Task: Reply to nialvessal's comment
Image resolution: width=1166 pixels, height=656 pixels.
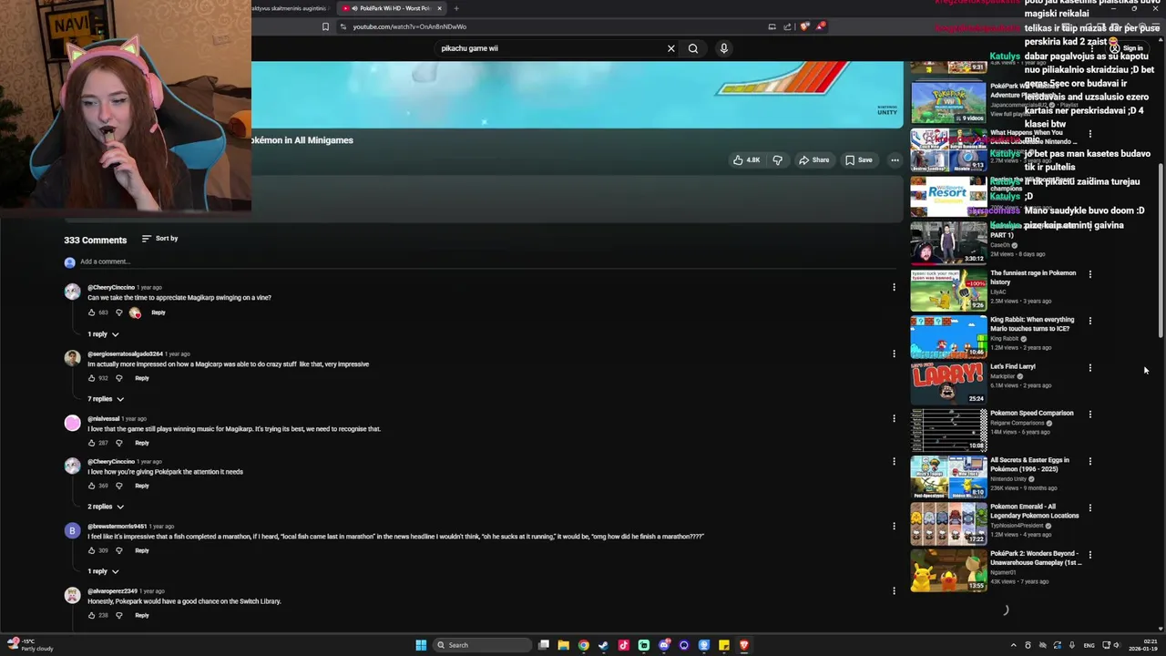Action: pos(142,443)
